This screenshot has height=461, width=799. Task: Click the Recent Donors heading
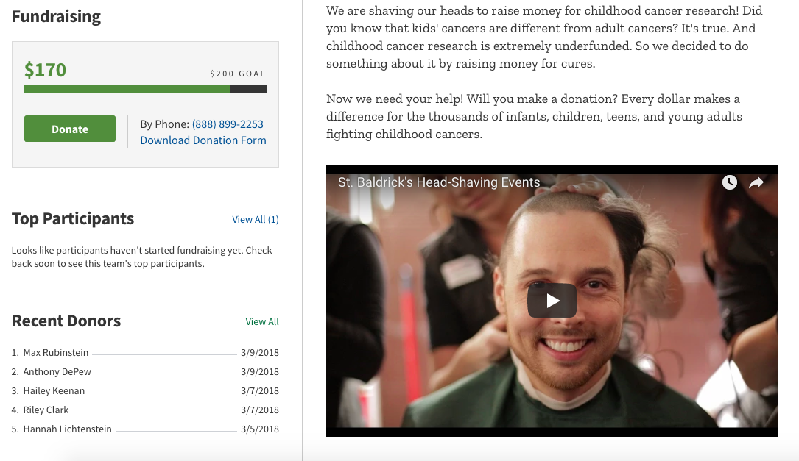(x=66, y=321)
